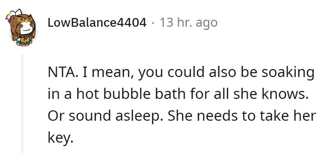Collapse the comment using the thread line
The width and height of the screenshot is (327, 153).
(22, 104)
